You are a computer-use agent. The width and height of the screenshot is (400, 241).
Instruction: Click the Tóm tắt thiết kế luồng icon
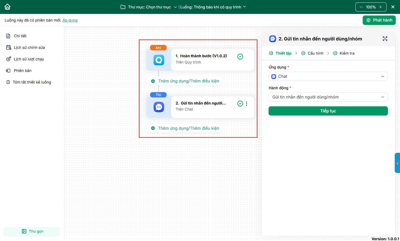click(8, 82)
